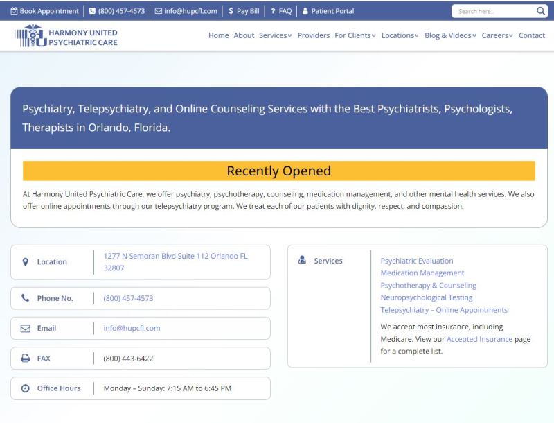
Task: Click the info@hupcfl.com link in Email card
Action: [x=132, y=328]
